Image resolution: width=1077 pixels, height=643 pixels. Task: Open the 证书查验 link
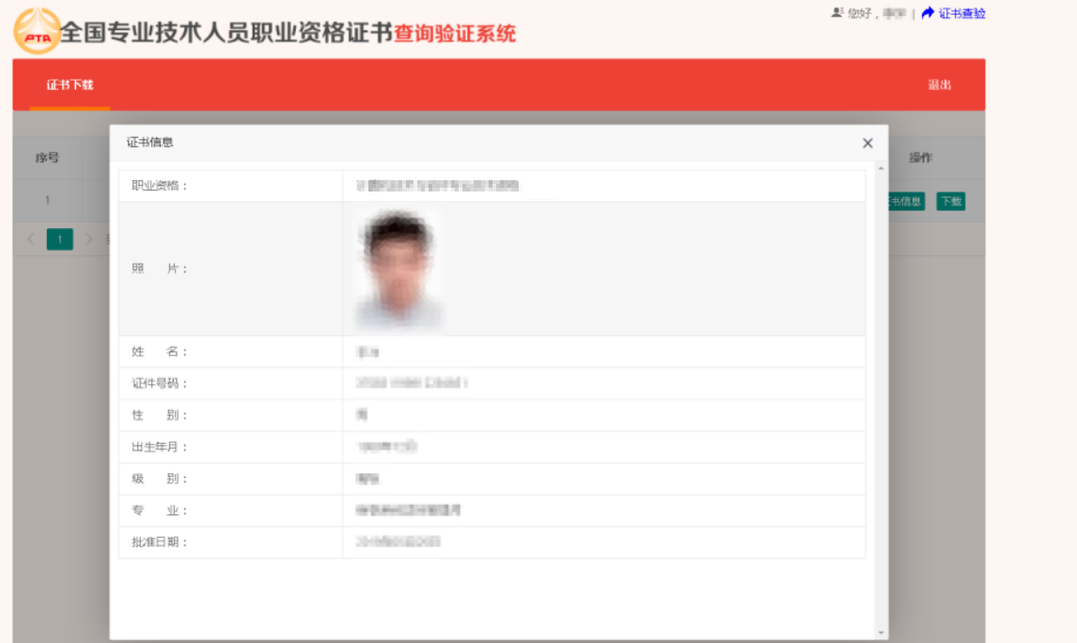point(961,13)
